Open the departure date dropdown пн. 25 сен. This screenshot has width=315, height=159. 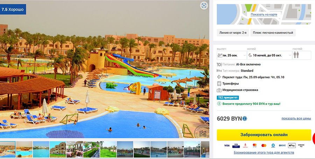tap(232, 55)
